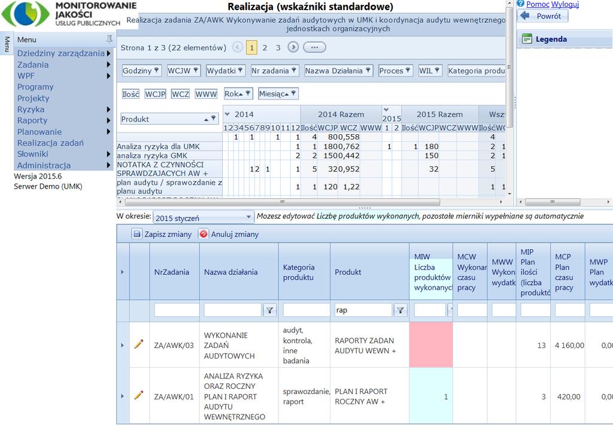This screenshot has width=613, height=430.
Task: Click the Powrót back arrow icon
Action: coord(526,16)
